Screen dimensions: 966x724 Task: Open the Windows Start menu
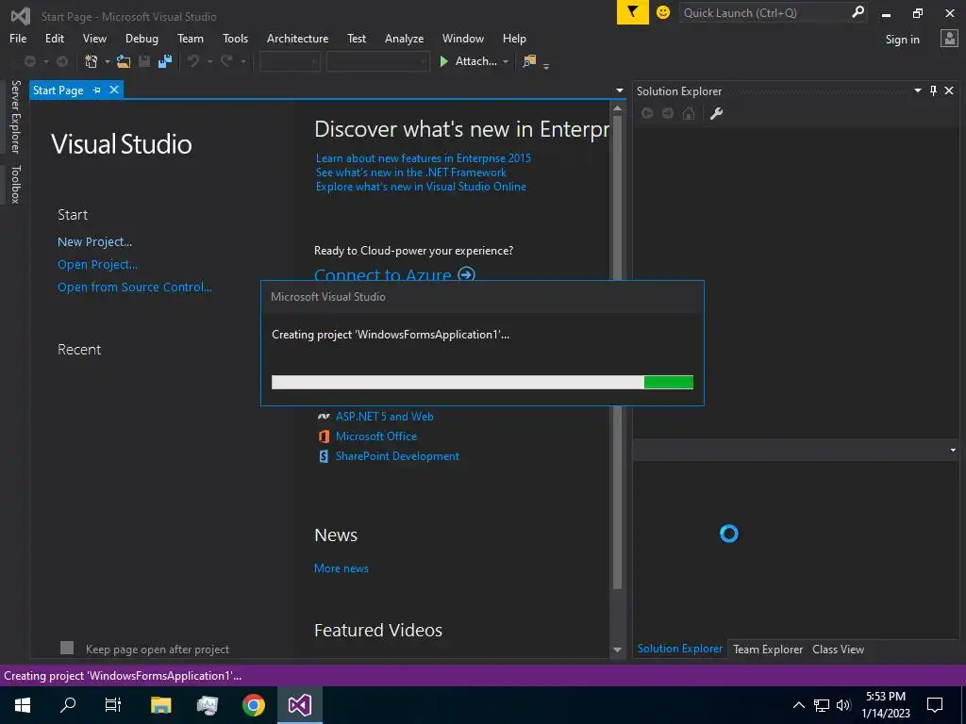23,705
